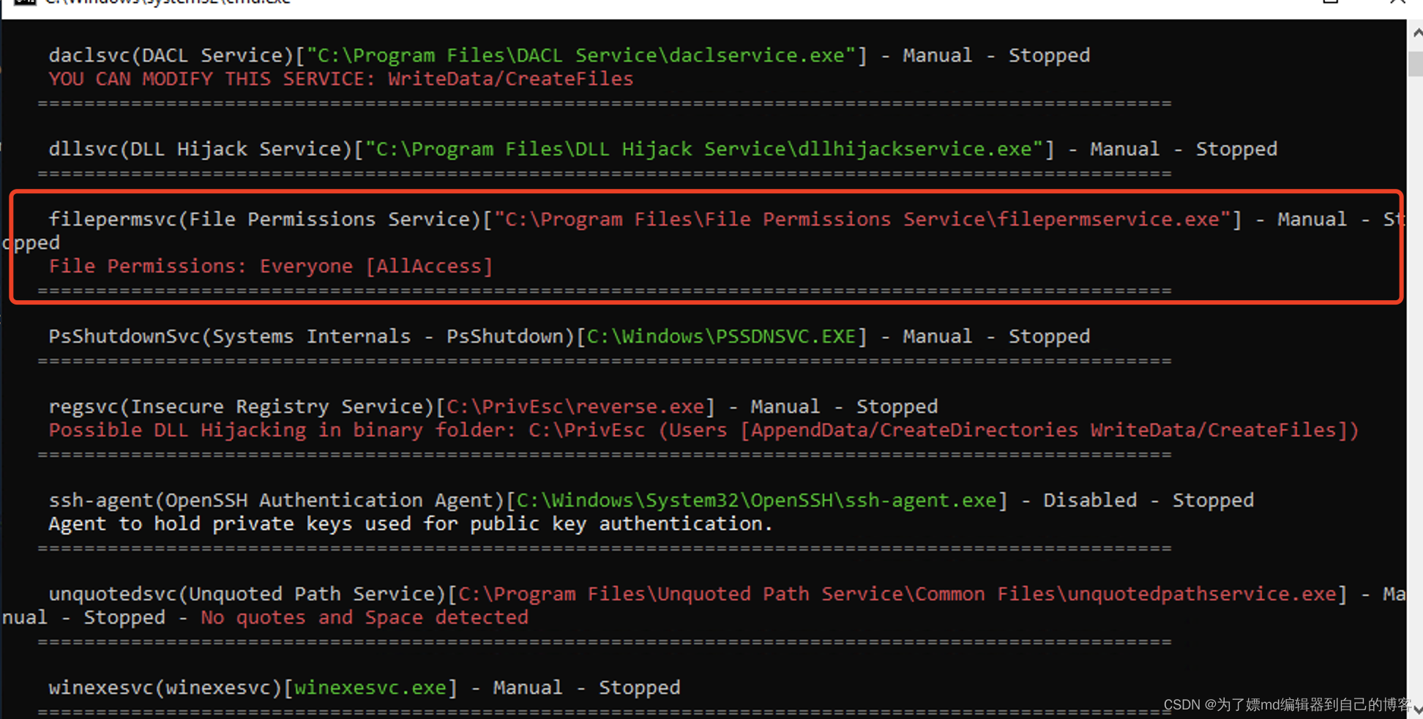This screenshot has width=1423, height=719.
Task: Click 'No quotes and Space detected' text
Action: [x=364, y=618]
